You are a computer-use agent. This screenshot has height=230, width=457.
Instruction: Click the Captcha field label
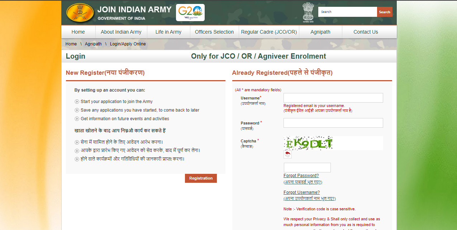pyautogui.click(x=248, y=141)
